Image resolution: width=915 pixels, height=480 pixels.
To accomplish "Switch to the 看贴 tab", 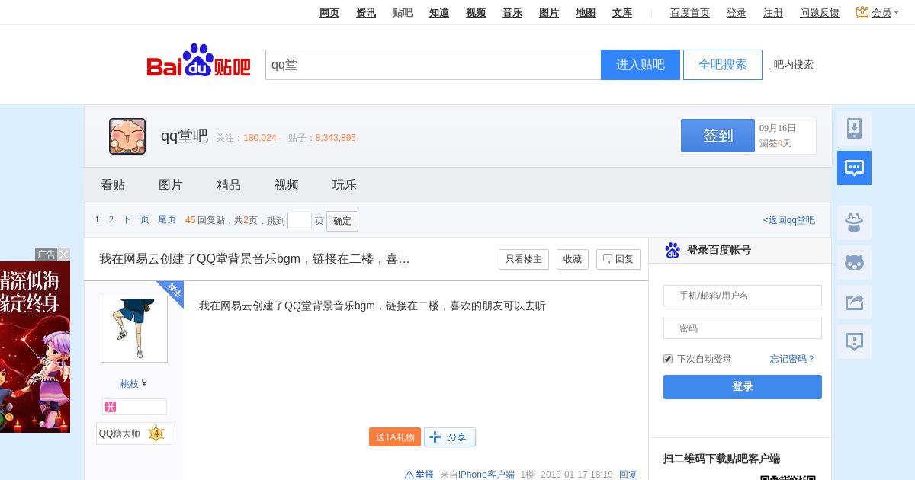I will coord(113,185).
